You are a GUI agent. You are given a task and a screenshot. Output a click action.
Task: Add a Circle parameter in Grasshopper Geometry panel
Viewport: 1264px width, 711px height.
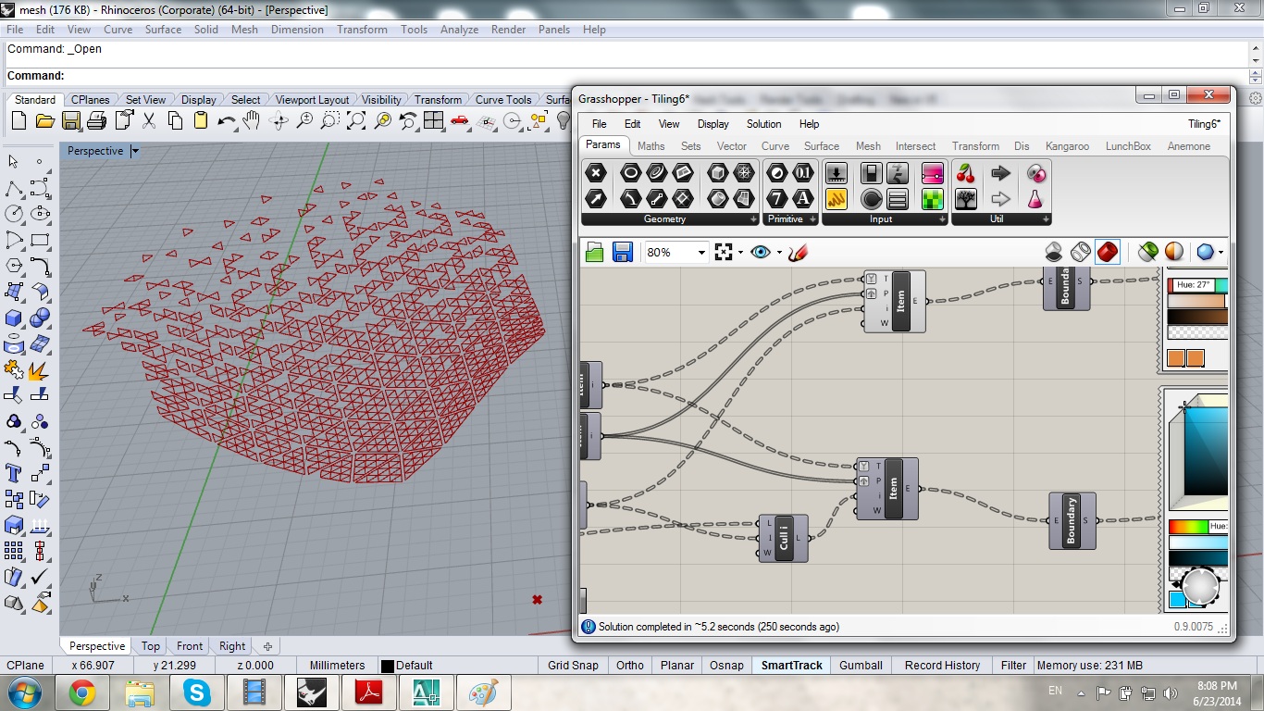tap(630, 172)
